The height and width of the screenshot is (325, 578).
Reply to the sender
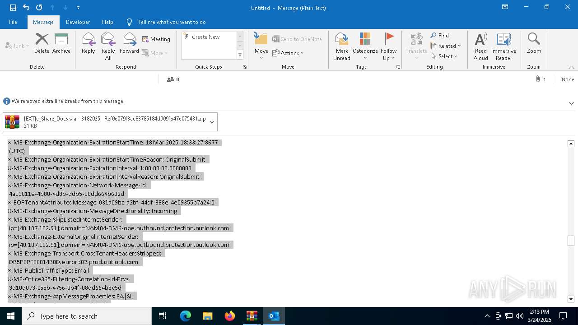click(89, 43)
